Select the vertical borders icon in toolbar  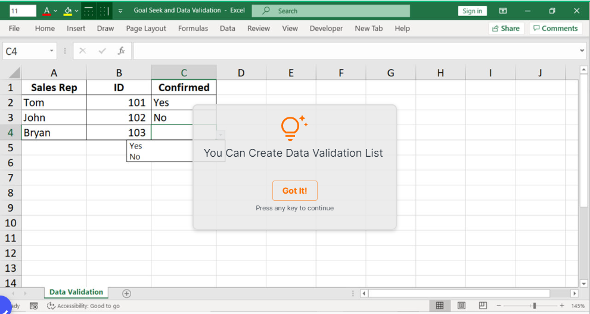tap(104, 11)
